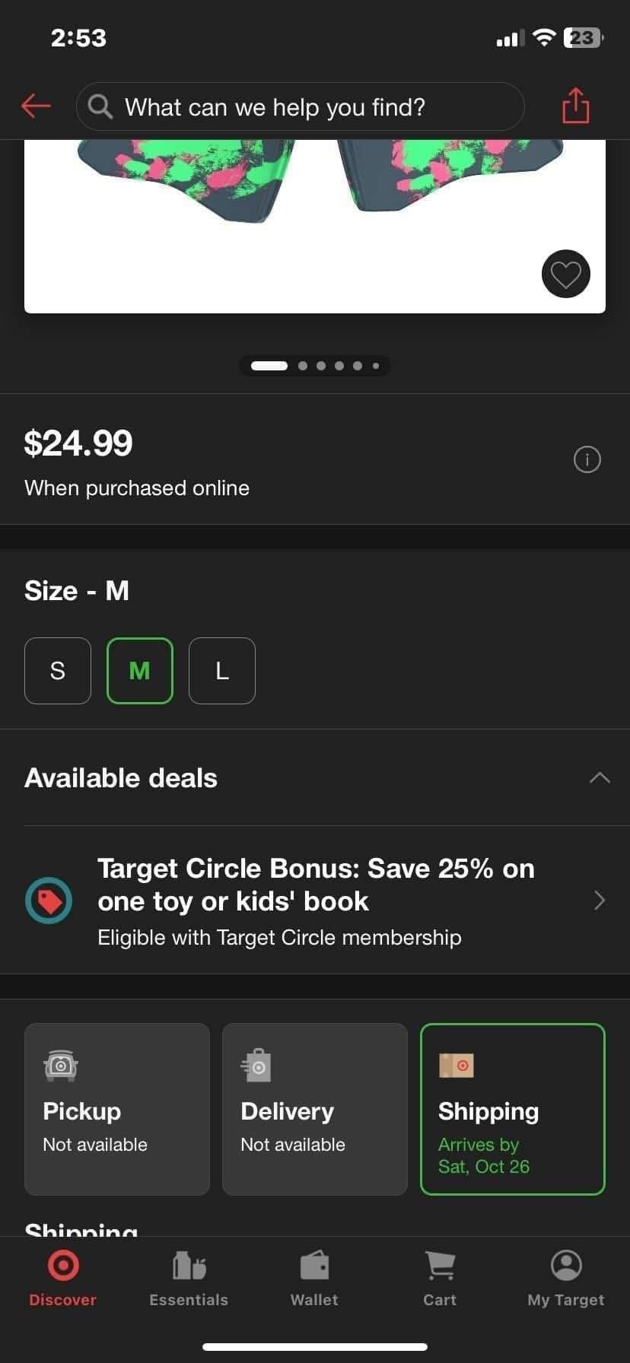Open Target Circle Bonus deal chevron
This screenshot has width=630, height=1363.
pyautogui.click(x=600, y=901)
